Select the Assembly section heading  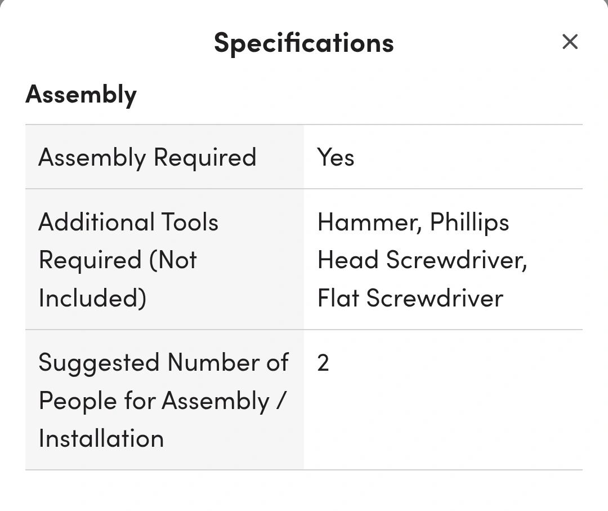click(81, 94)
